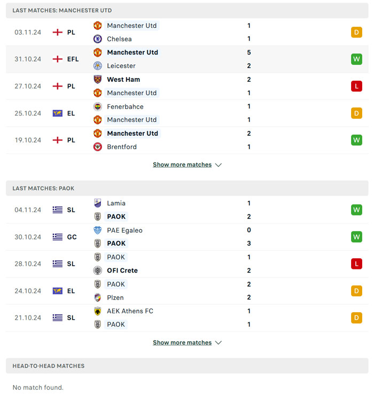Click the orange D badge for Chelsea match
Image resolution: width=374 pixels, height=401 pixels.
[356, 32]
